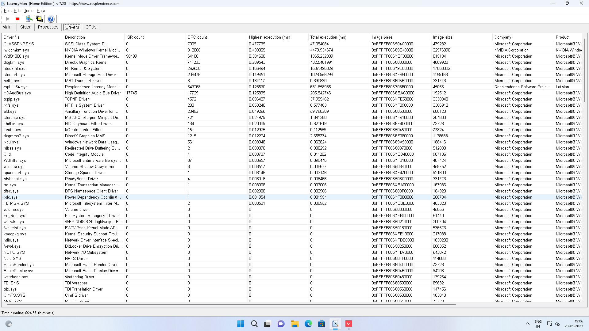Select the tcpip.sys driver row
589x331 pixels.
point(292,99)
